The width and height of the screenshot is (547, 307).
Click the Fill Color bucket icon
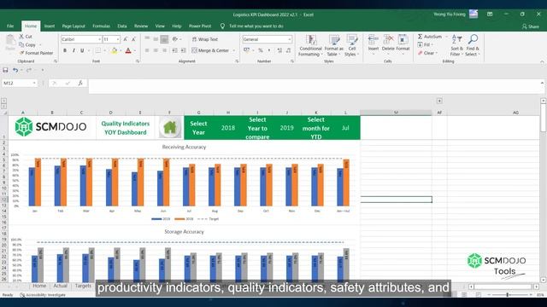click(x=114, y=51)
